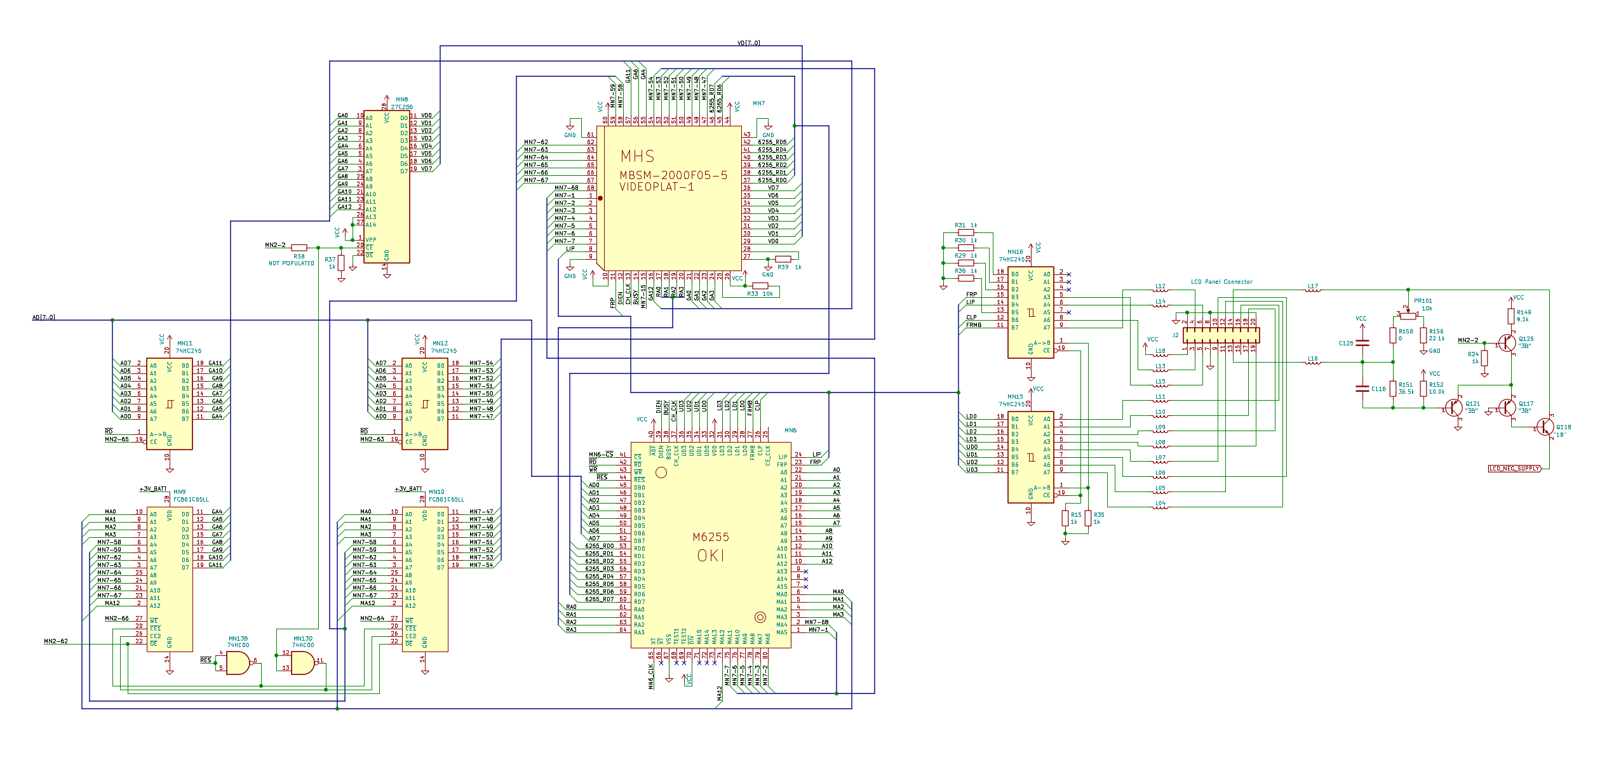Click the LCD_NEG_SUPPLY net label
The image size is (1614, 762).
(1514, 469)
